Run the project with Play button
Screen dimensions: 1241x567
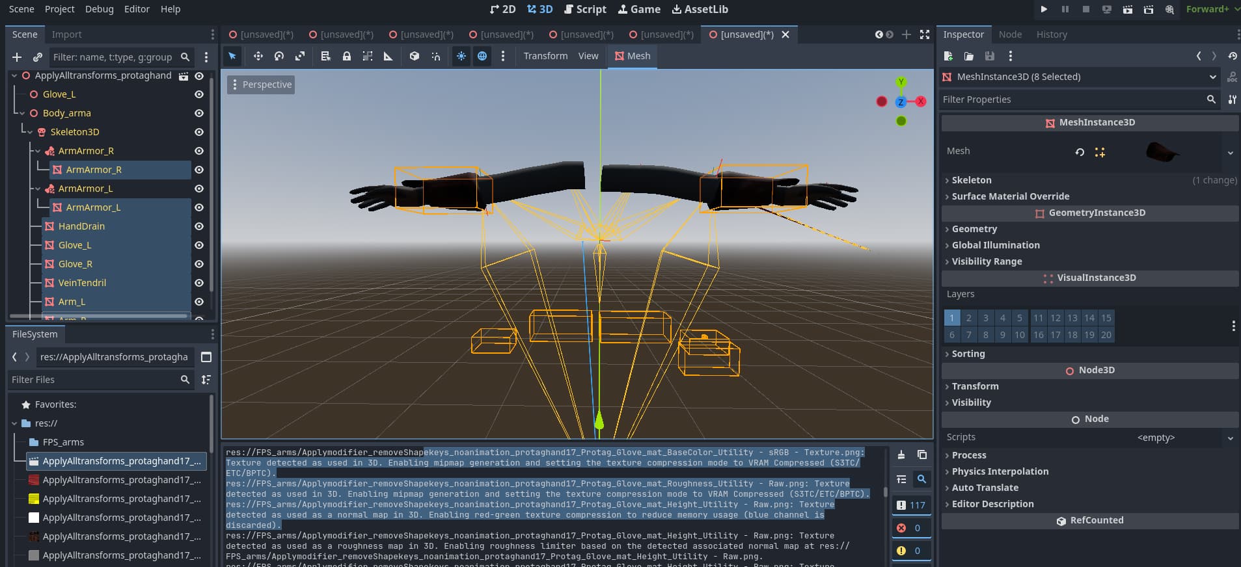pyautogui.click(x=1044, y=9)
